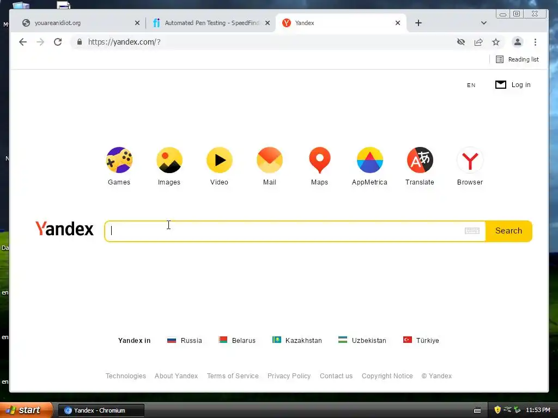
Task: Switch to the Automated Pen Testing tab
Action: pyautogui.click(x=211, y=23)
